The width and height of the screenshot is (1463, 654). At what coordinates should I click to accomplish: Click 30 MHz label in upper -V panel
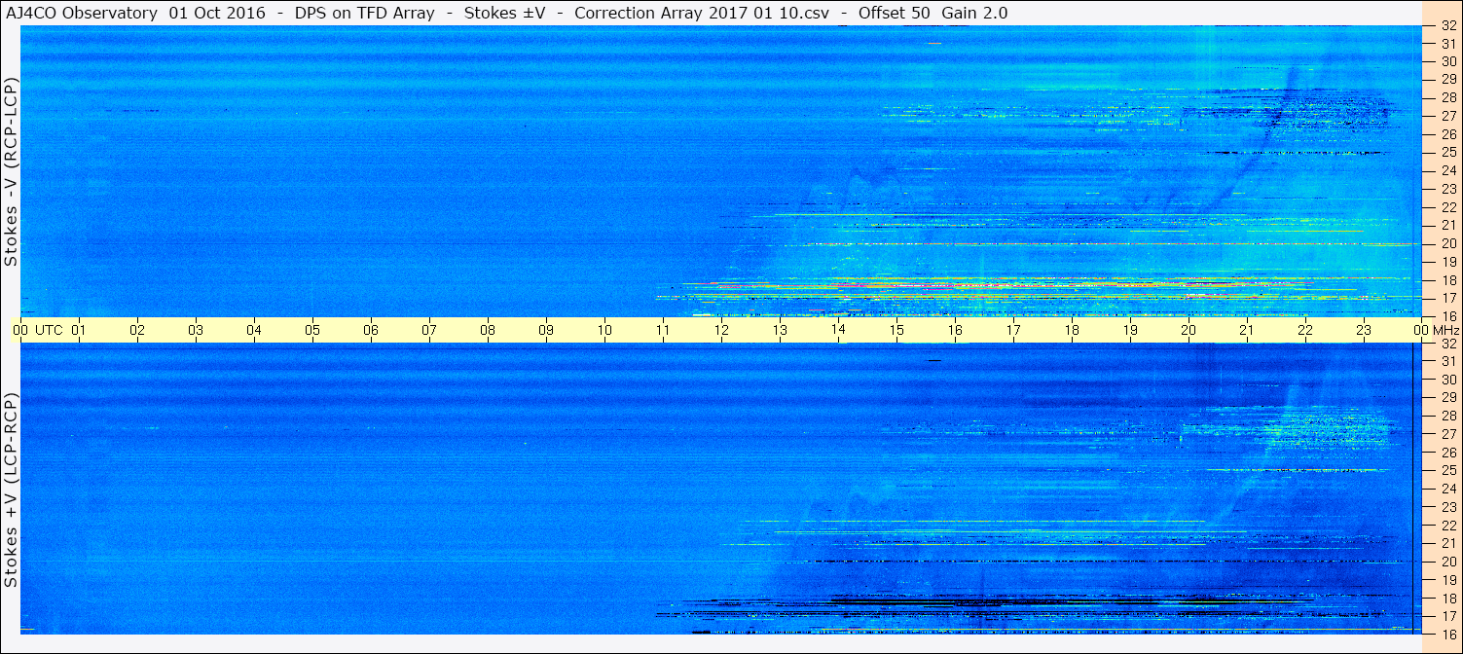click(x=1448, y=60)
